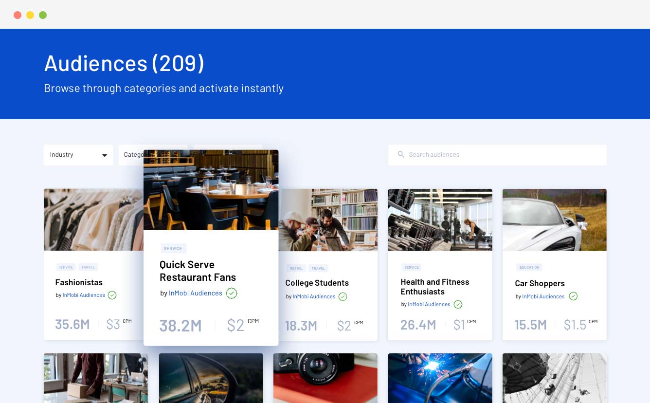This screenshot has width=650, height=403.
Task: Open the Industry dropdown
Action: tap(78, 155)
